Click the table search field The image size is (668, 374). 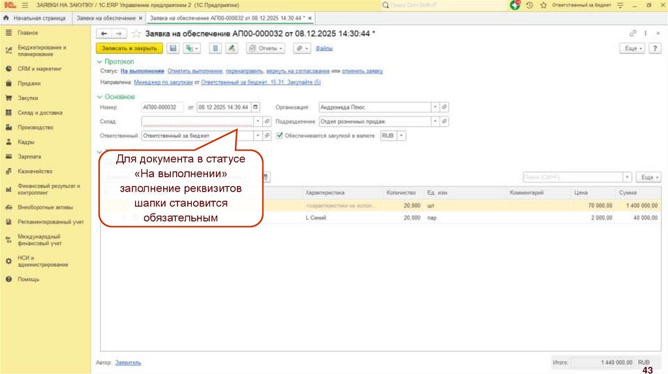[573, 177]
